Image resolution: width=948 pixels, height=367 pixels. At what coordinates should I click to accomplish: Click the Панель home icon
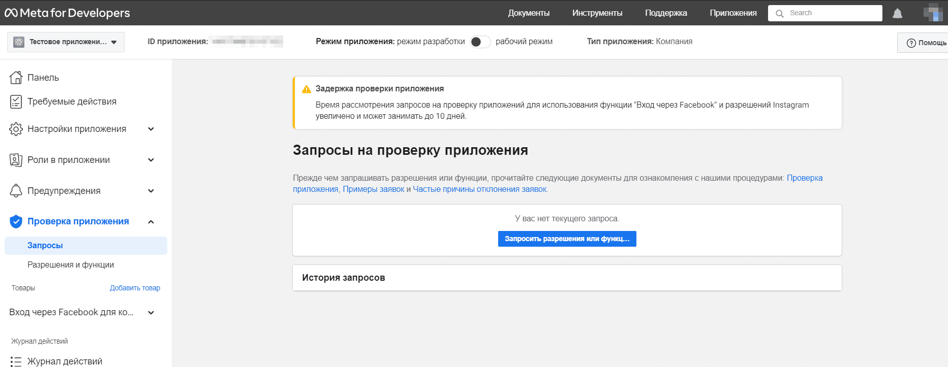pos(16,77)
